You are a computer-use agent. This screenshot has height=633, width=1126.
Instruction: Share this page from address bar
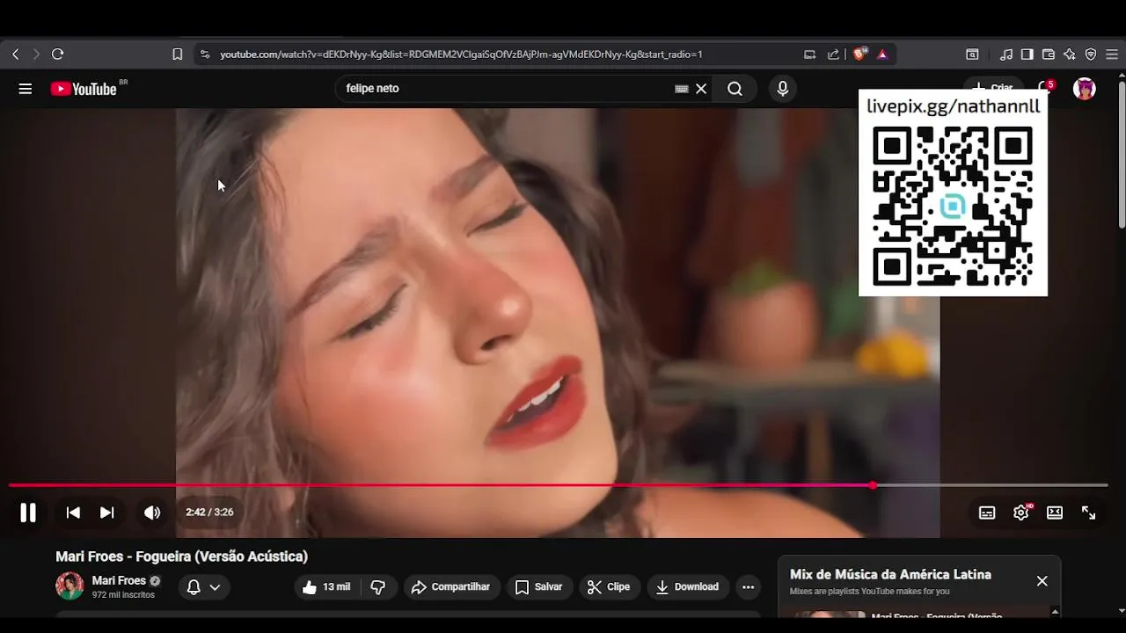click(833, 55)
